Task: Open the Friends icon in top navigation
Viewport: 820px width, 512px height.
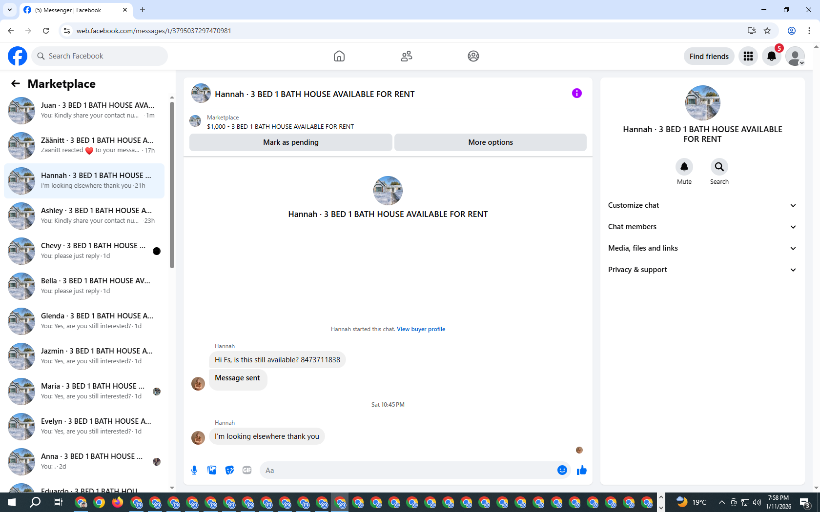Action: pos(407,56)
